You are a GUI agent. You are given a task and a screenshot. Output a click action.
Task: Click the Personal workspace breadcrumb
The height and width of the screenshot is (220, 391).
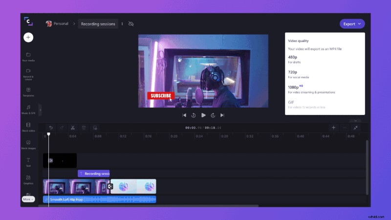(x=57, y=23)
